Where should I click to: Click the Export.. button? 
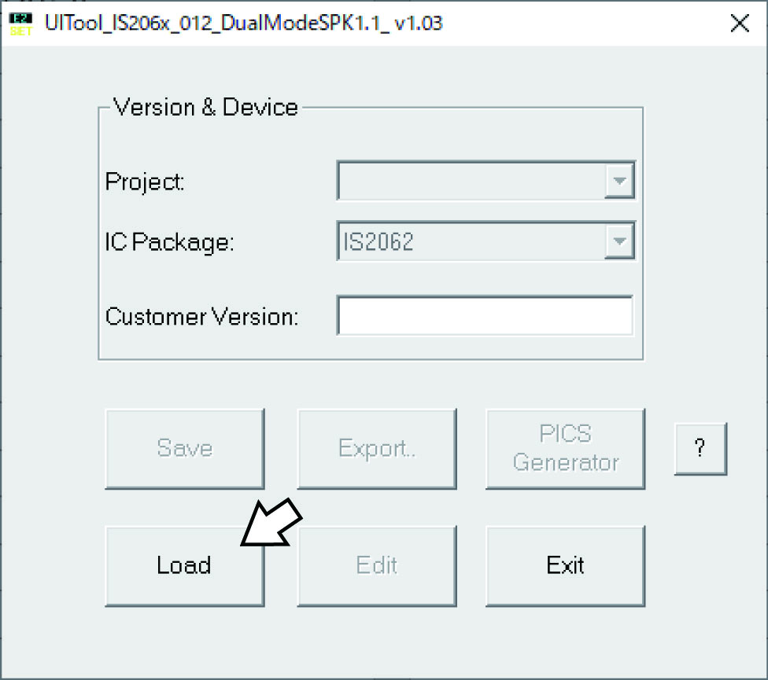coord(377,448)
